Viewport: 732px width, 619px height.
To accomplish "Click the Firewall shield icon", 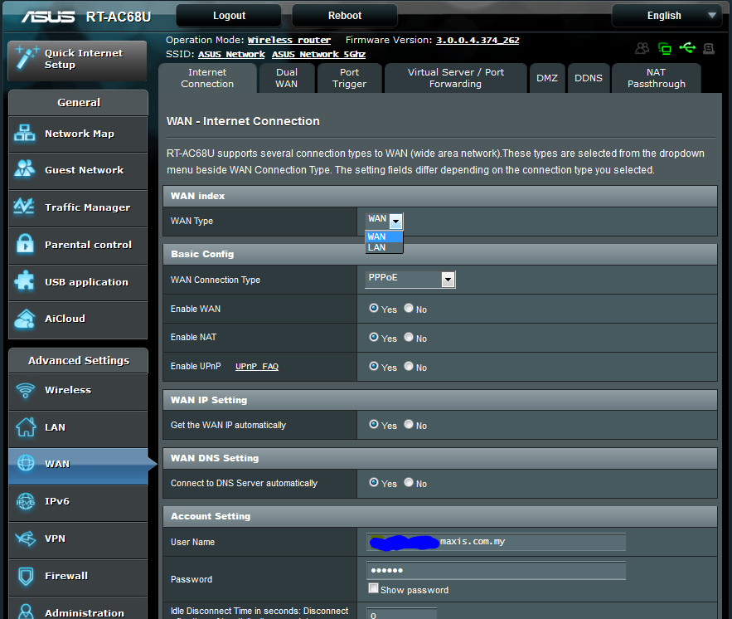I will tap(26, 576).
